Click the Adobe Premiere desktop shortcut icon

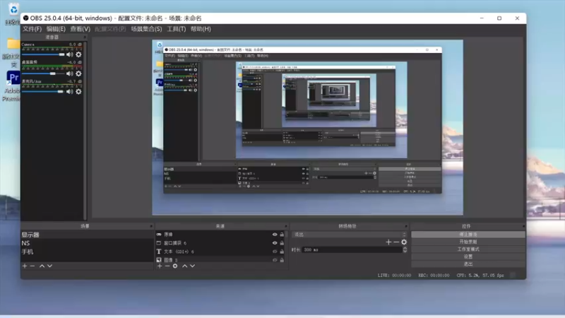(13, 77)
